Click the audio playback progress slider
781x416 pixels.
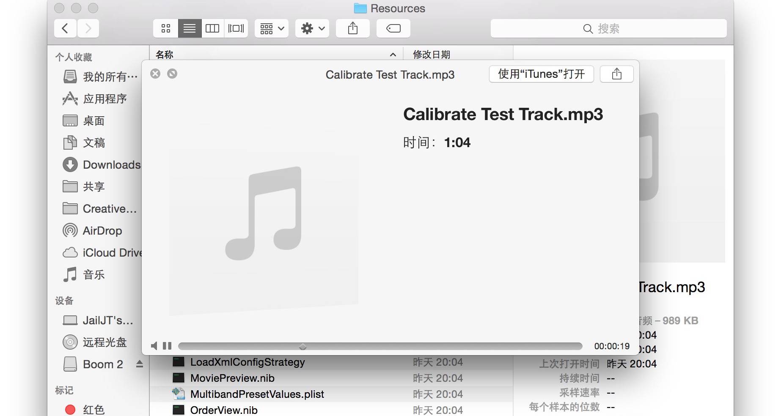380,346
